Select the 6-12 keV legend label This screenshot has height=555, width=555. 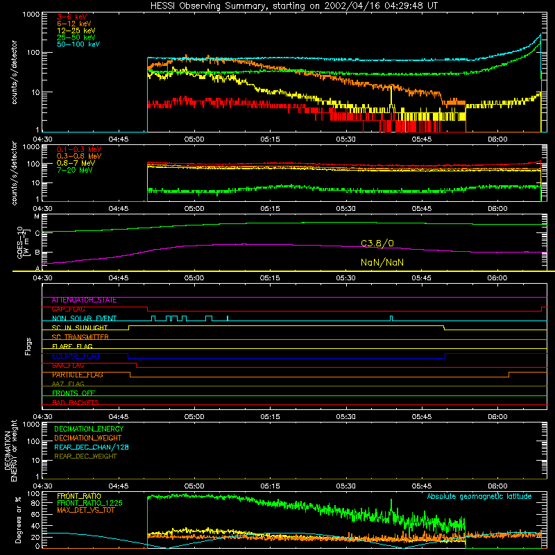74,24
